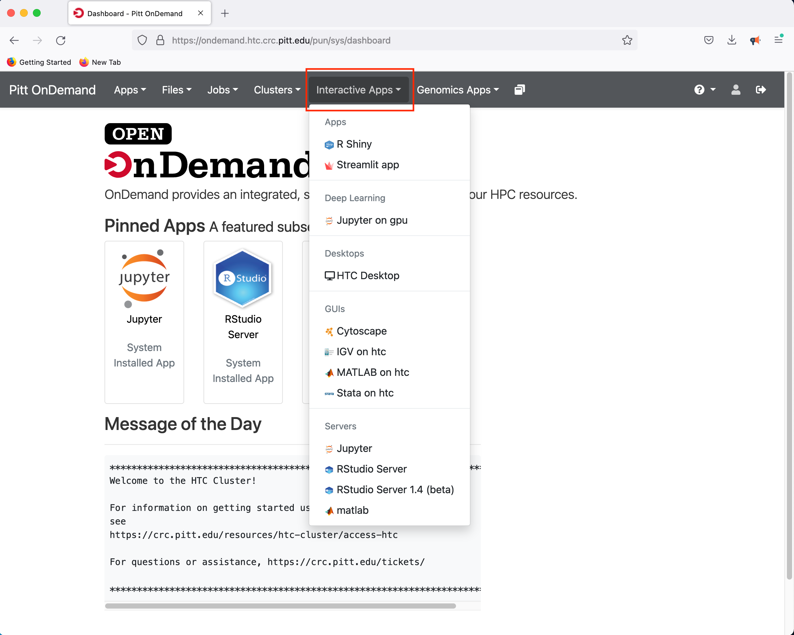This screenshot has width=794, height=635.
Task: Click the MATLAB on htc icon
Action: [329, 373]
